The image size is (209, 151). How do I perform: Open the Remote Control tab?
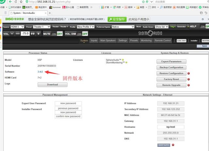pyautogui.click(x=163, y=41)
